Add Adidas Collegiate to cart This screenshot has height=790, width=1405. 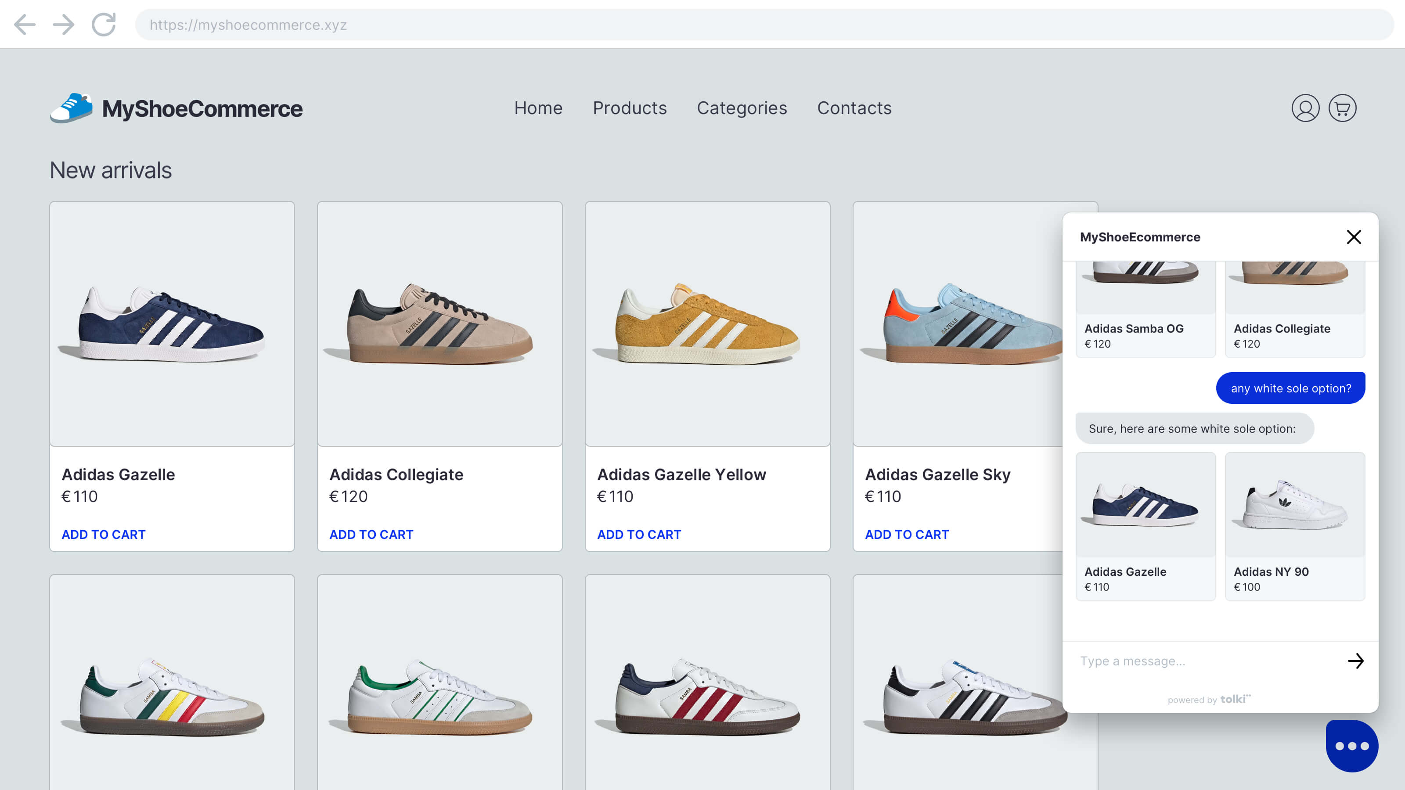371,534
